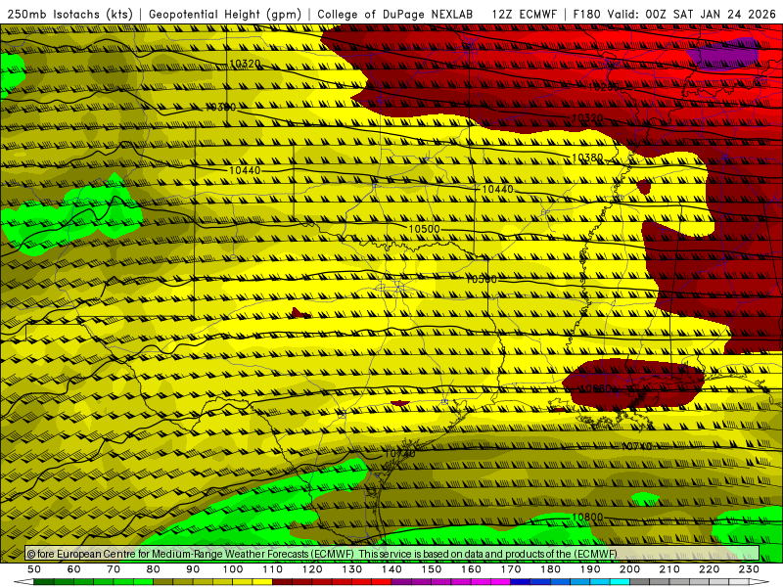Screen dimensions: 783x587
Task: Click the 'Valid: 00Z SAT JAN 24 2026' text
Action: click(x=692, y=14)
